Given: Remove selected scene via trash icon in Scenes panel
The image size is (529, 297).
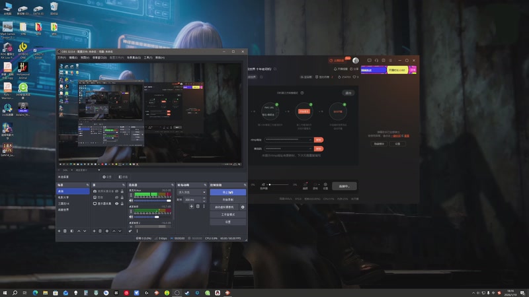Looking at the screenshot, I should point(65,231).
